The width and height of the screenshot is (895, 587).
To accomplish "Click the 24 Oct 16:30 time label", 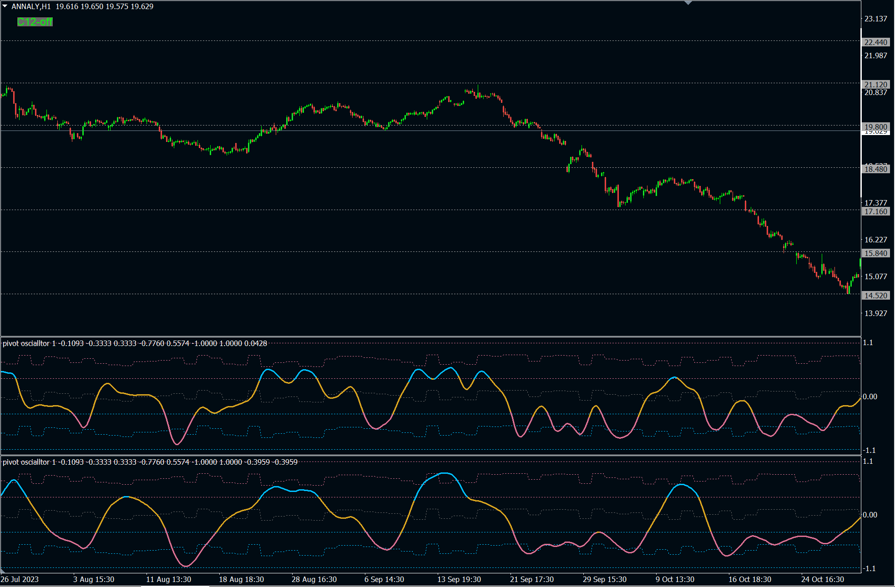I will (822, 579).
